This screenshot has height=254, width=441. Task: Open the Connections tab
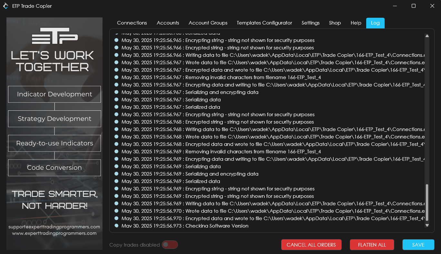[132, 23]
